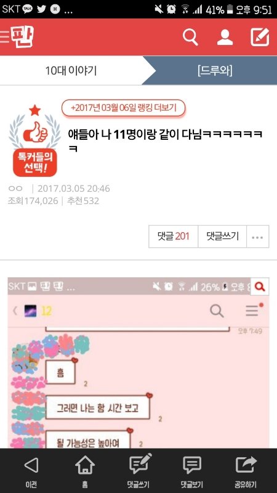Screen dimensions: 277x493
Task: View the 댓글 201 comments button
Action: pos(174,236)
